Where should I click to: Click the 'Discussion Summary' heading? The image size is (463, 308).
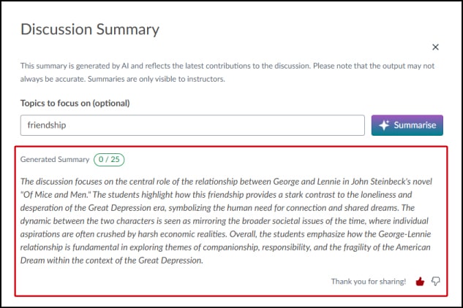(x=90, y=30)
